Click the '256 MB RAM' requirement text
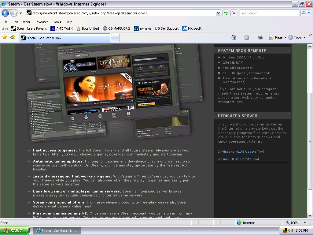This screenshot has width=313, height=235. pyautogui.click(x=233, y=62)
